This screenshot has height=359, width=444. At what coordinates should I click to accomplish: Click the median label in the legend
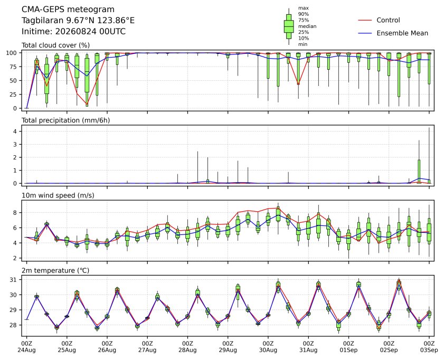(307, 26)
